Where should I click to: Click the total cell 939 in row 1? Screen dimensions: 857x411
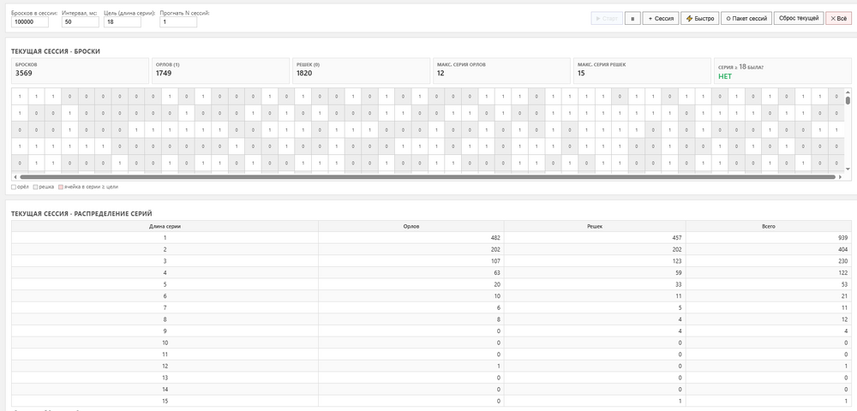tap(769, 238)
